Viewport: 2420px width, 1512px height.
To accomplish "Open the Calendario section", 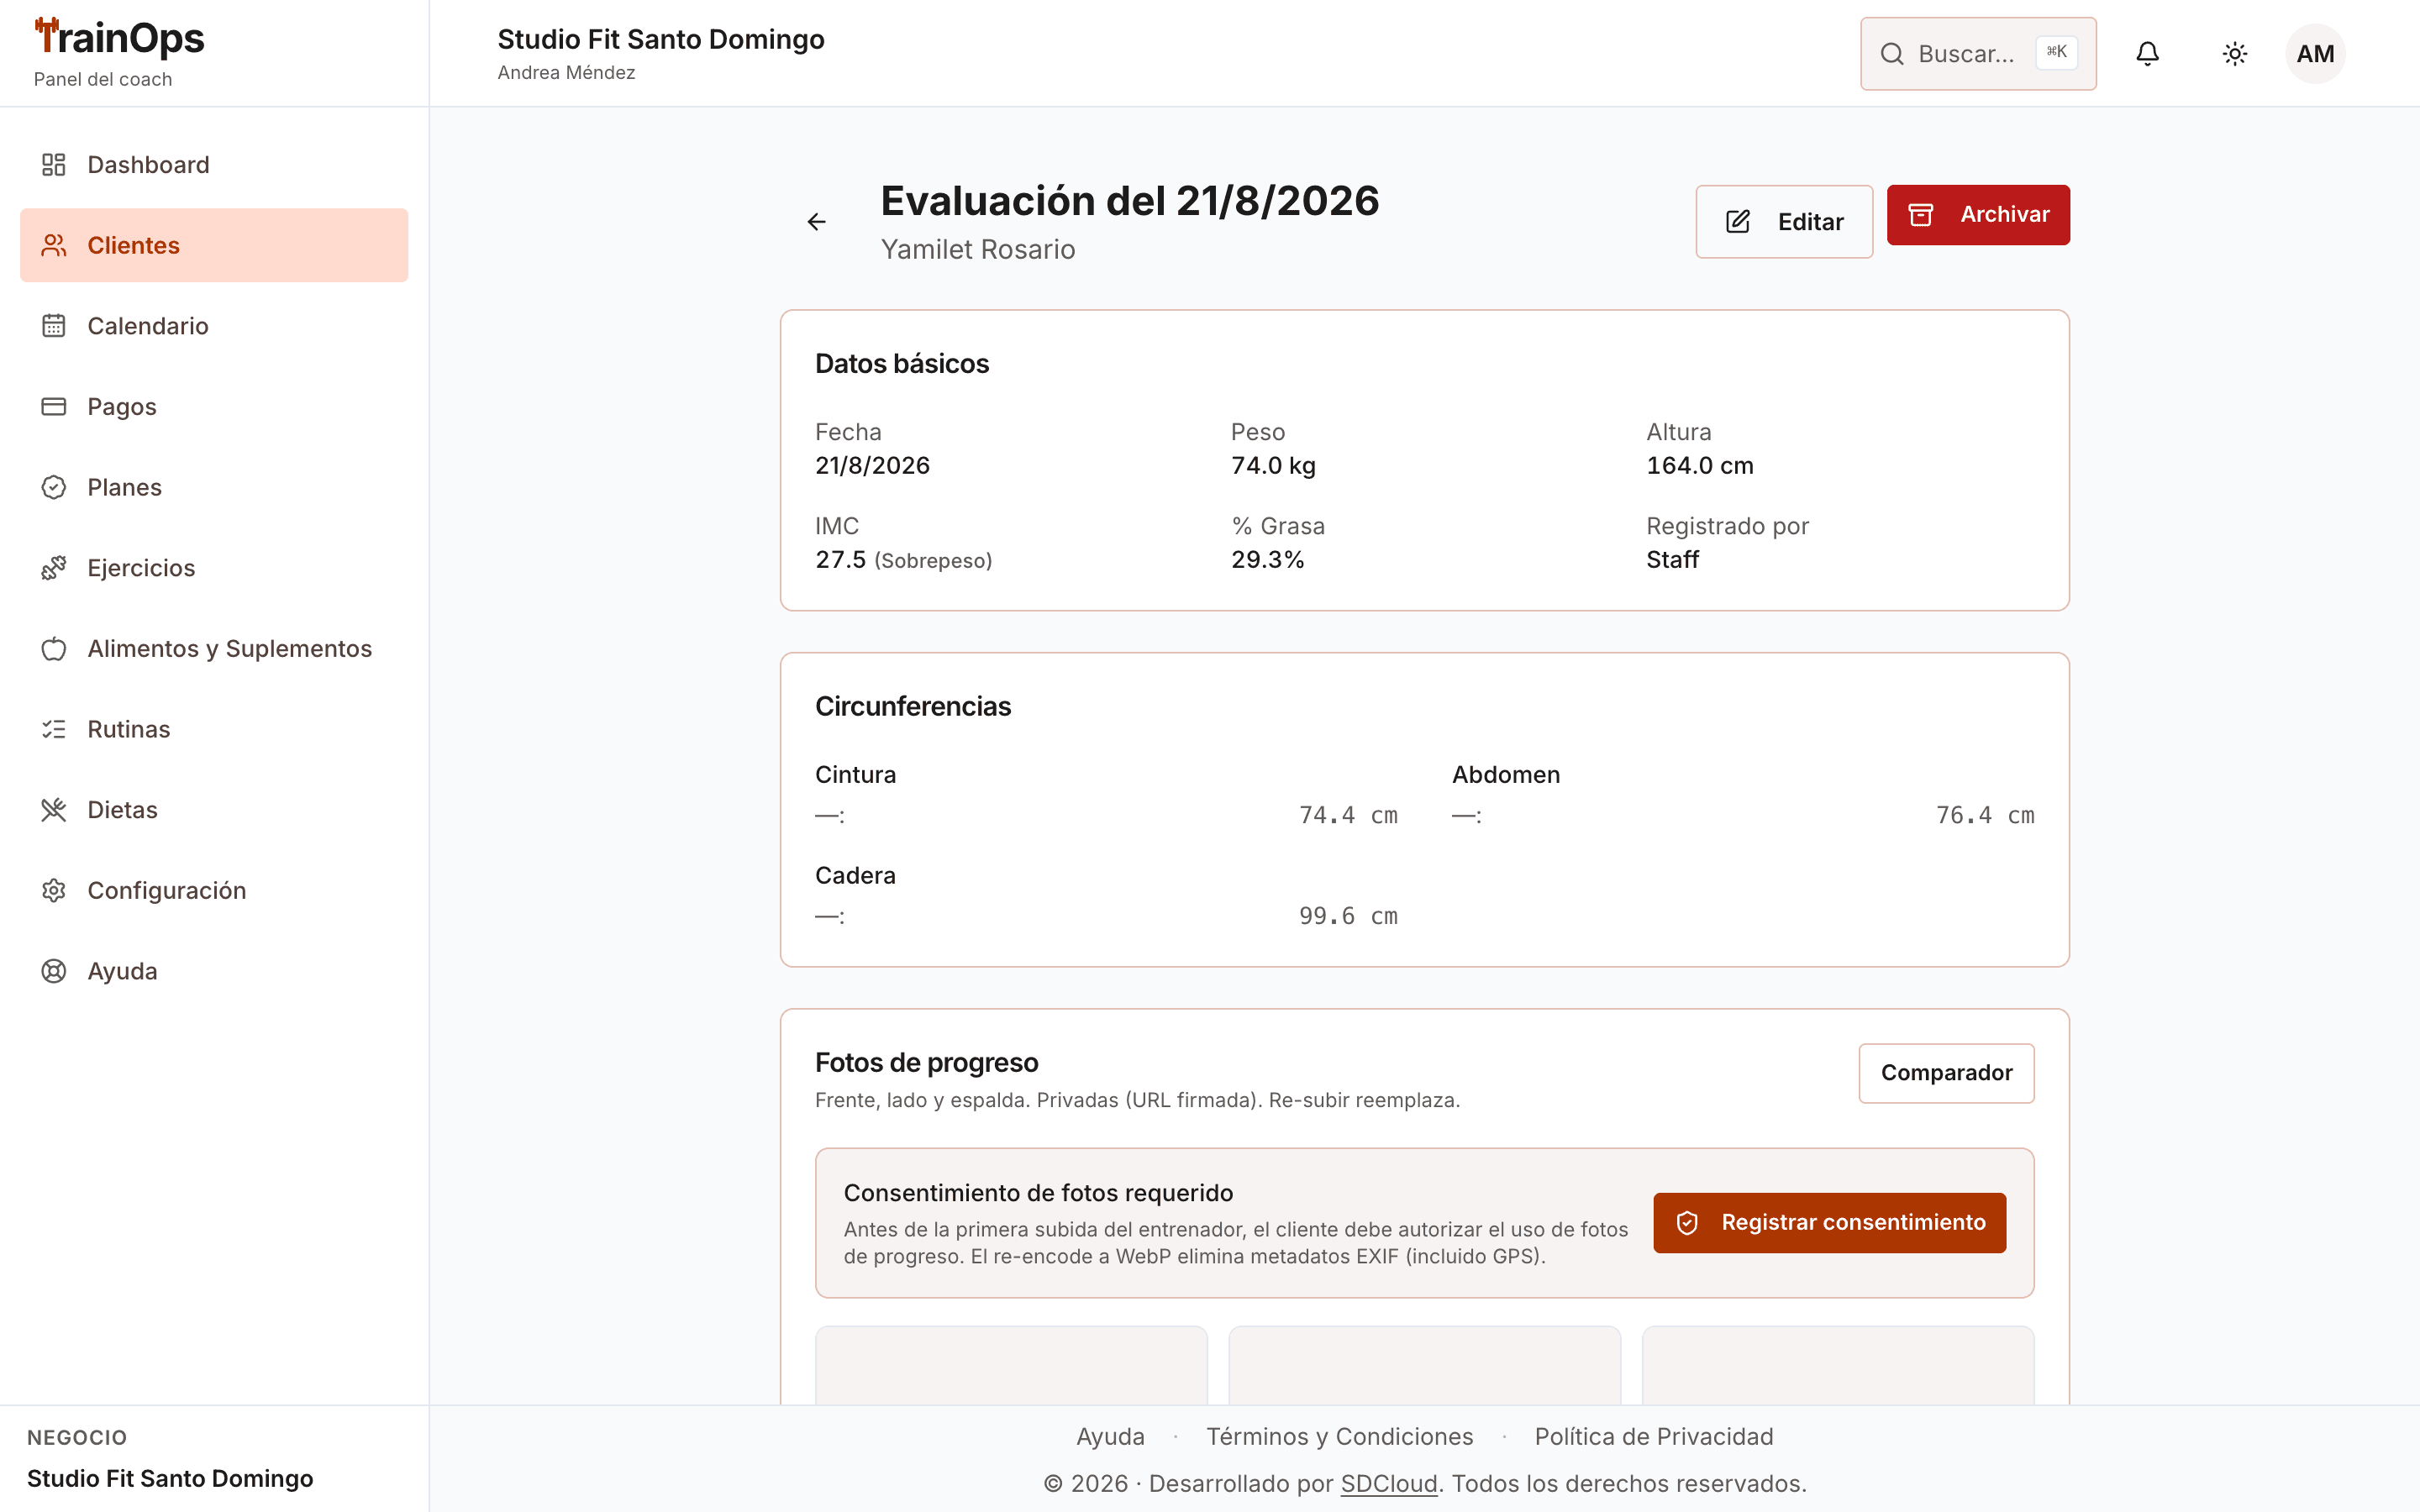I will click(x=214, y=326).
